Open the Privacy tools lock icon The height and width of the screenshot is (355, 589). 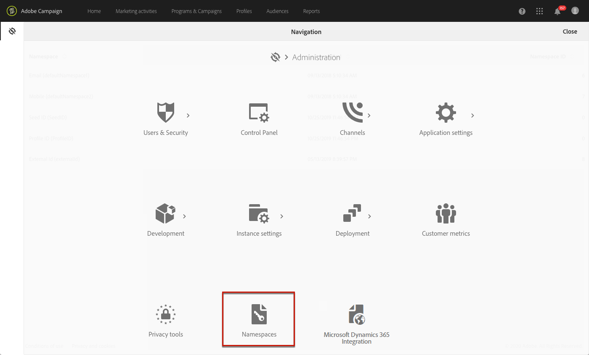[166, 314]
